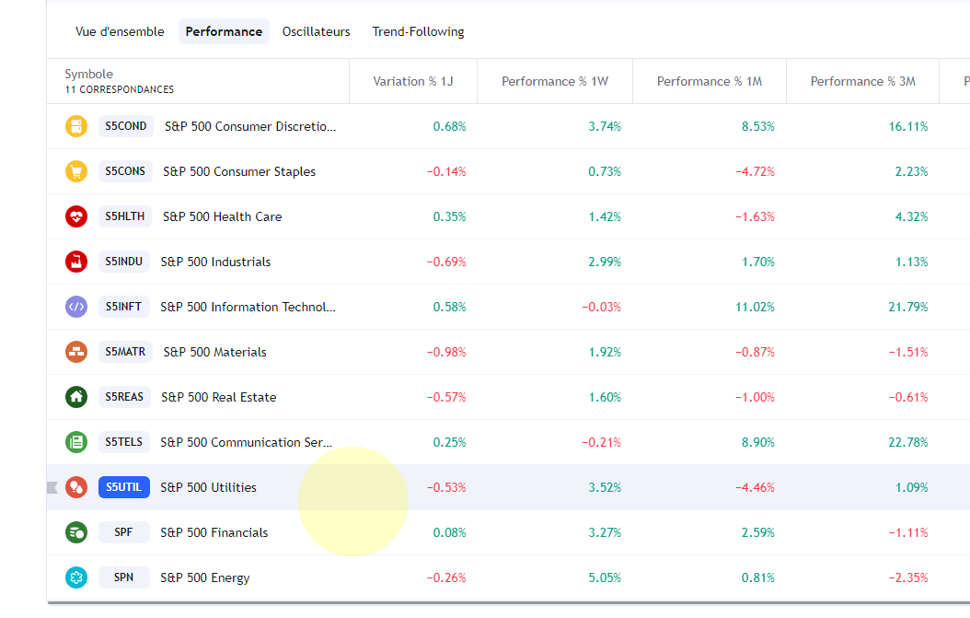This screenshot has width=970, height=618.
Task: Sort by Variation % 1J column
Action: pos(412,81)
